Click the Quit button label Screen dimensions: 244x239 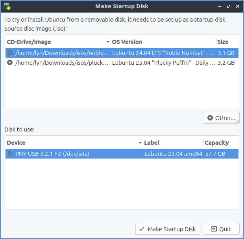pos(225,229)
